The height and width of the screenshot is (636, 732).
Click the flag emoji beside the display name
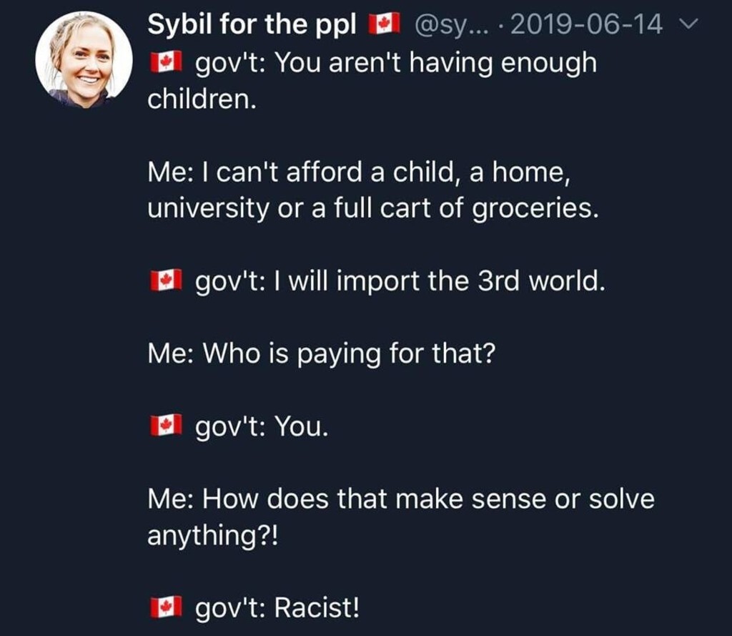383,26
